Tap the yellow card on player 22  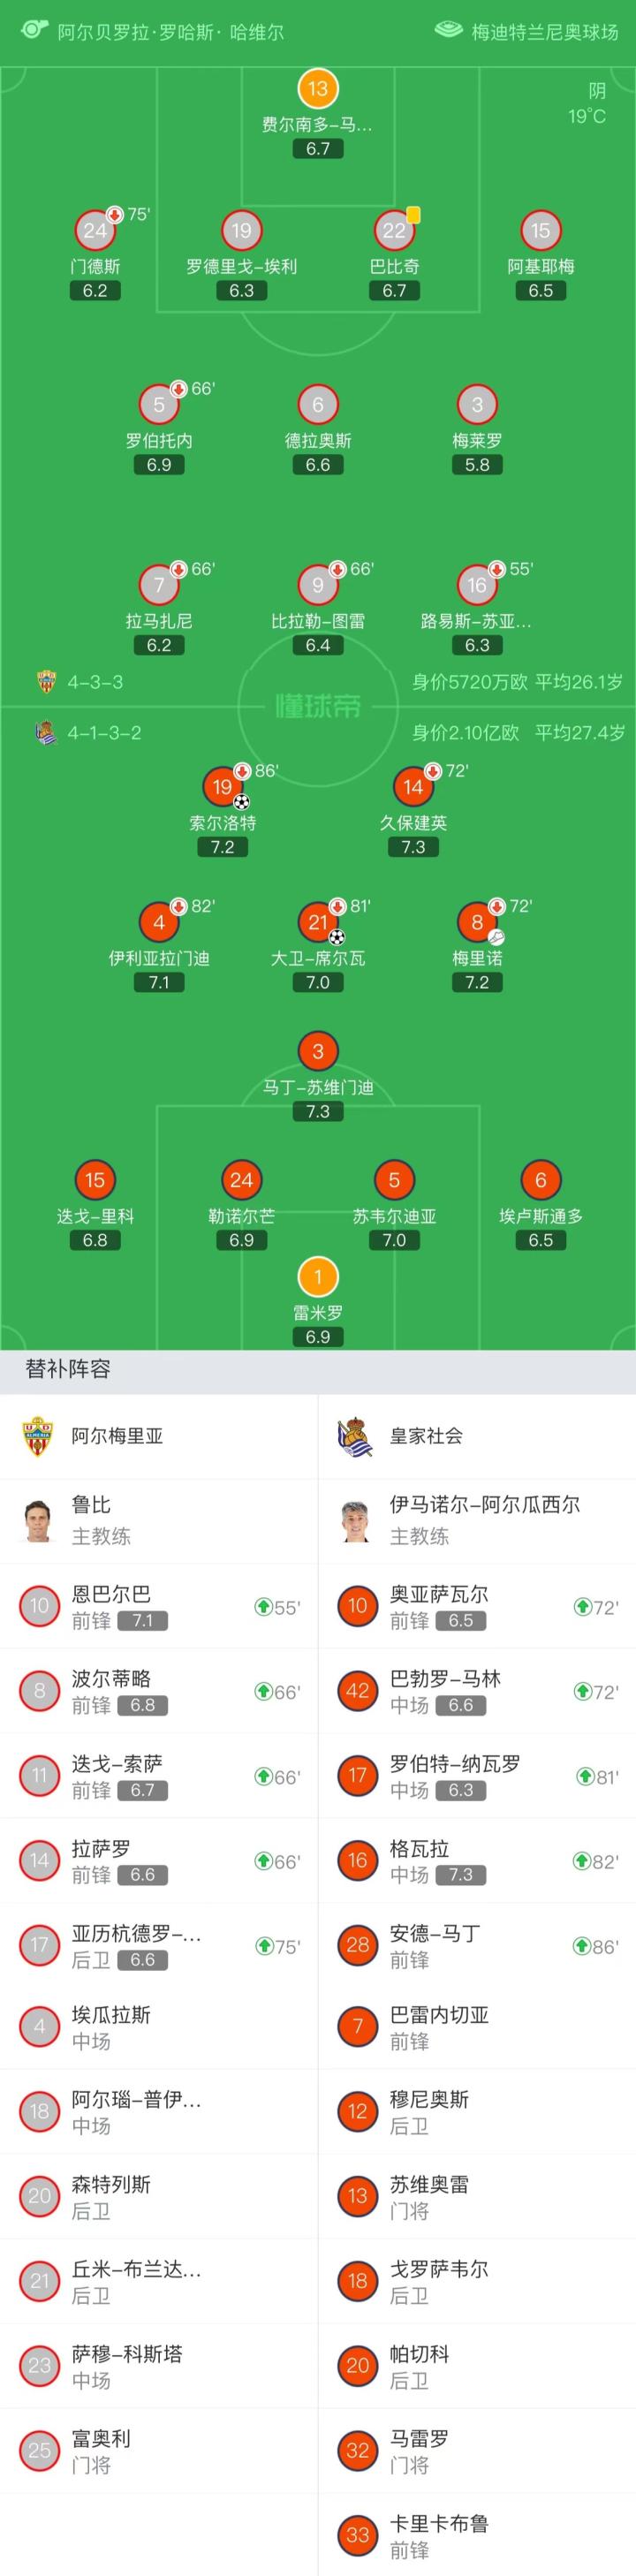tap(414, 215)
